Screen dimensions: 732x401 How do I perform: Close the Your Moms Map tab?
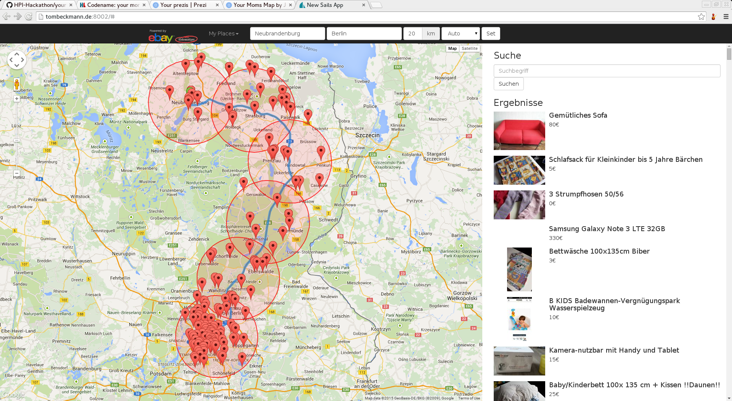click(x=290, y=5)
